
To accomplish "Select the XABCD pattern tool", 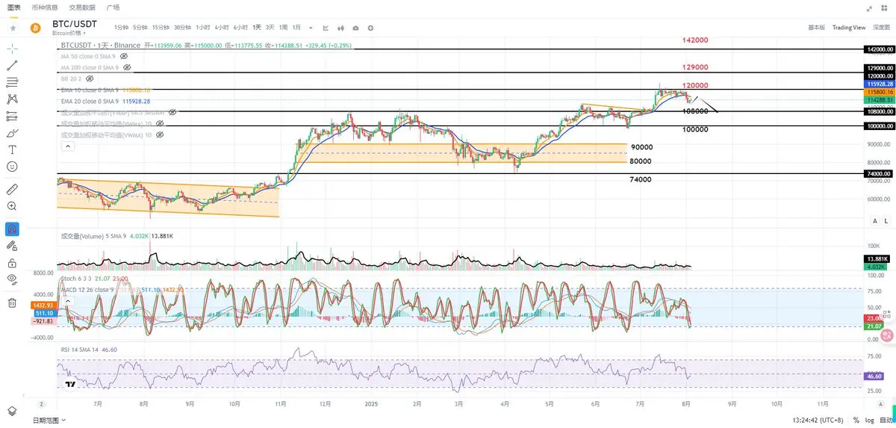I will [x=12, y=99].
